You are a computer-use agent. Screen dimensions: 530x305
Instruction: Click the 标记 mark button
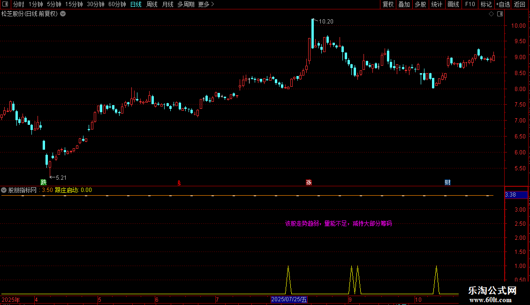point(486,4)
